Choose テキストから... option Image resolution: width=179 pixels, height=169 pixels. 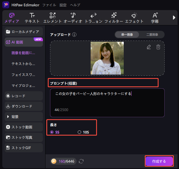click(x=23, y=64)
